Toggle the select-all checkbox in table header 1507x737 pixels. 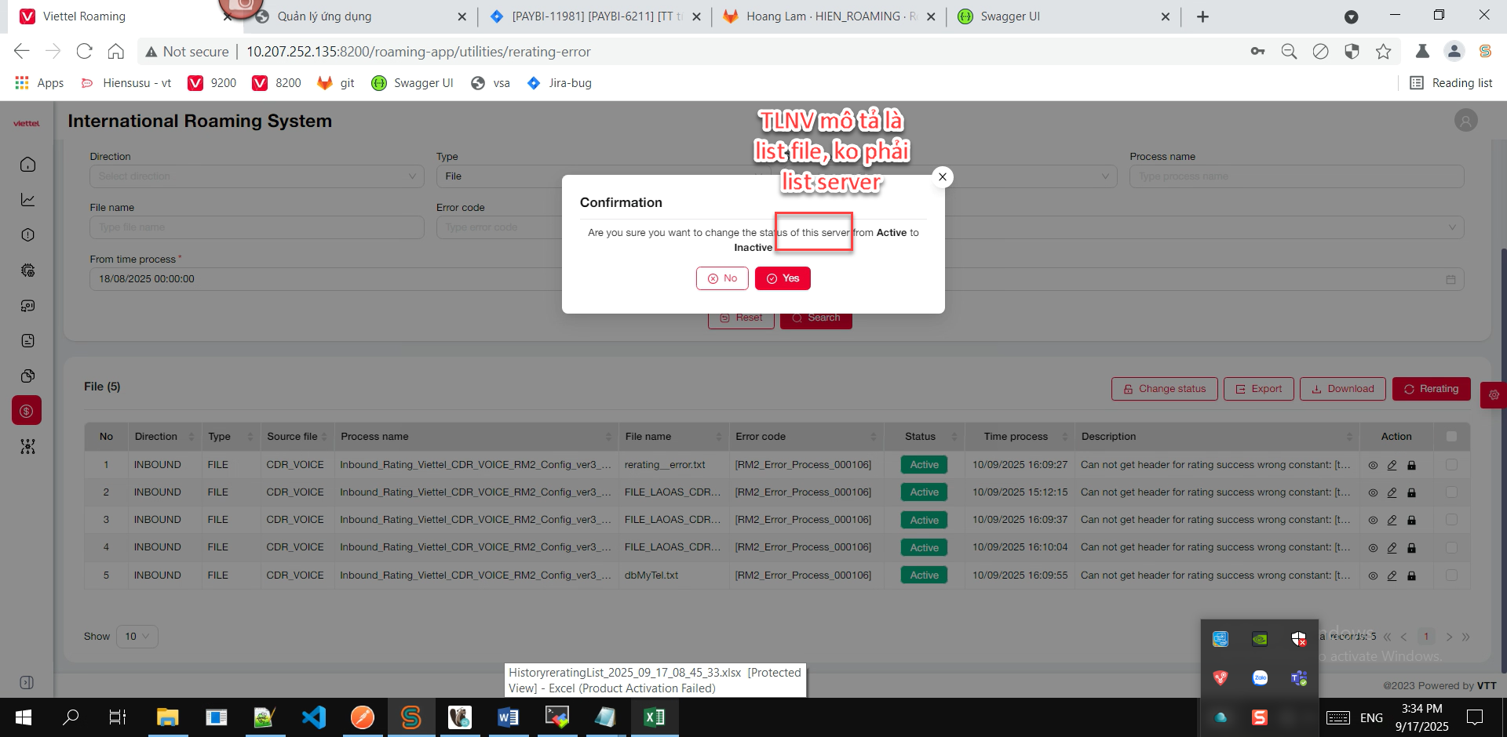click(x=1451, y=437)
